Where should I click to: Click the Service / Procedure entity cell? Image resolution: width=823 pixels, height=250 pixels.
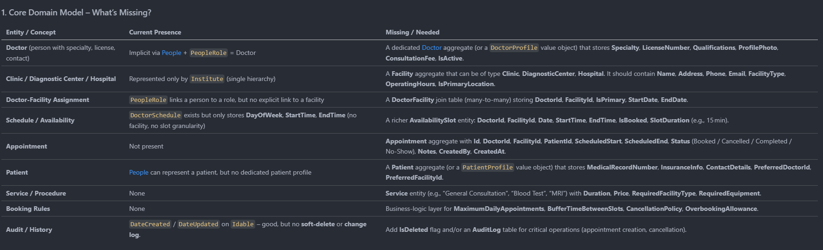(x=36, y=194)
